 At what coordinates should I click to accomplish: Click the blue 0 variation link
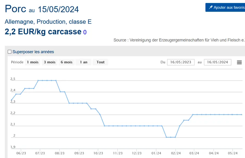pos(85,32)
